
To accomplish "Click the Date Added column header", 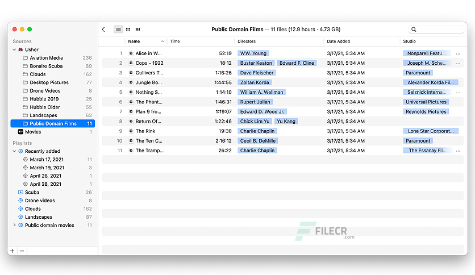I will point(361,41).
